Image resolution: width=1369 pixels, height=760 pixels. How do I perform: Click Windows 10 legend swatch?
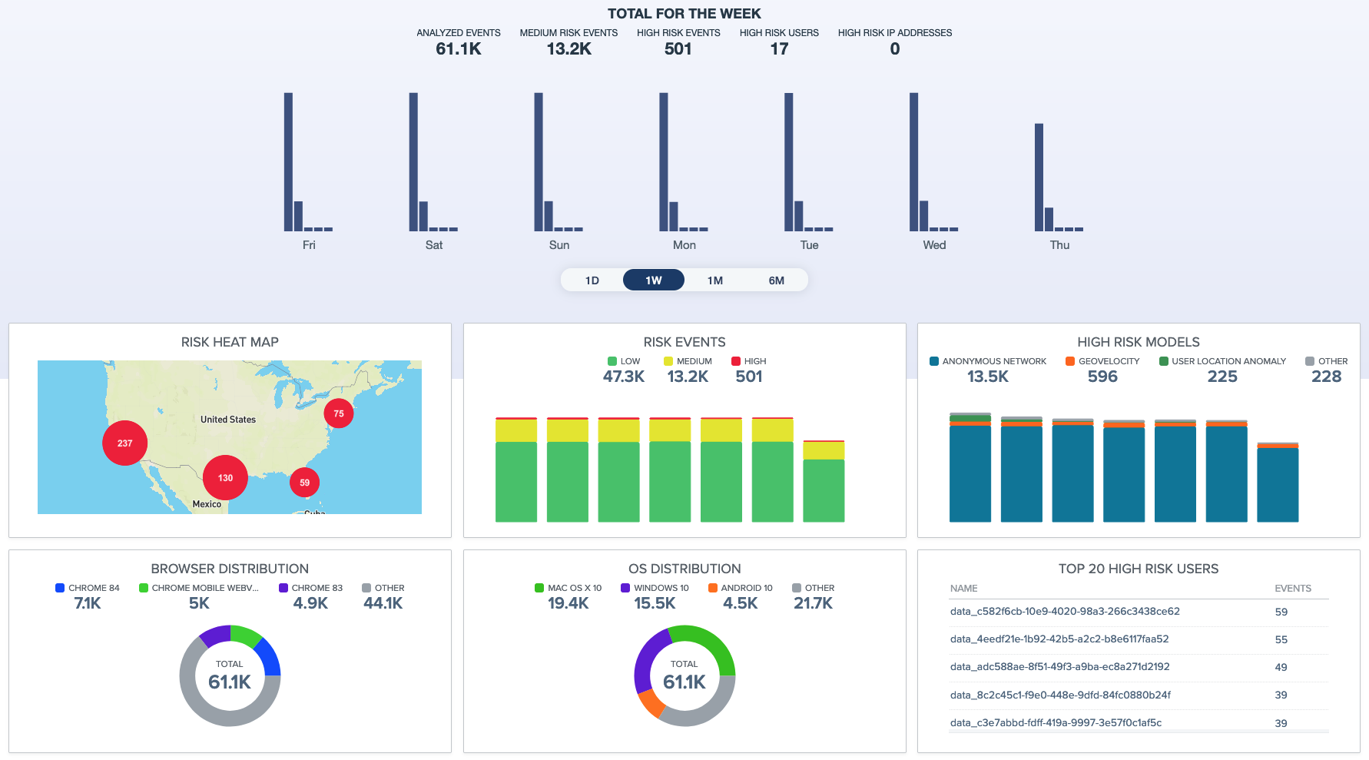625,588
